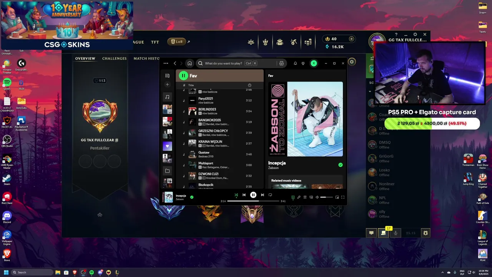492x277 pixels.
Task: Open League missions icon with 17 badge
Action: coord(383,233)
